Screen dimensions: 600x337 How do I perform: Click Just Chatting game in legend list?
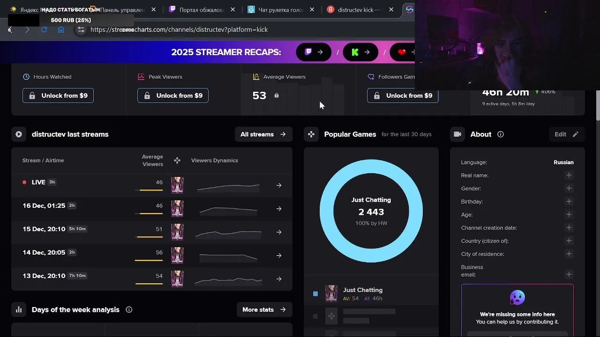[x=363, y=290]
